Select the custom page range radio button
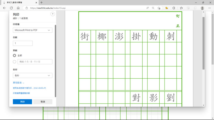Viewport: 214px width, 120px height. (14, 62)
